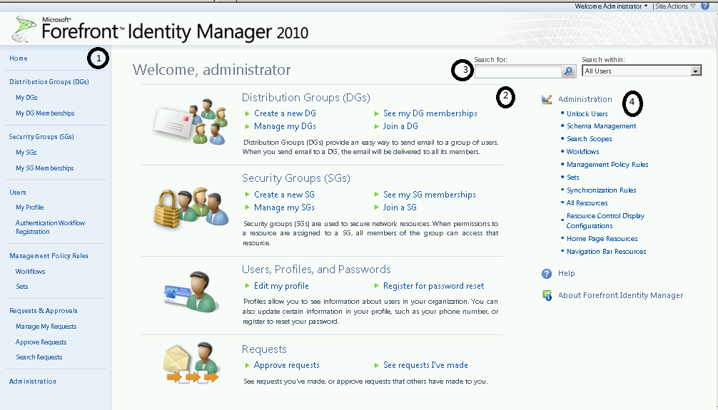Open Unlock Users admin link

click(x=587, y=114)
